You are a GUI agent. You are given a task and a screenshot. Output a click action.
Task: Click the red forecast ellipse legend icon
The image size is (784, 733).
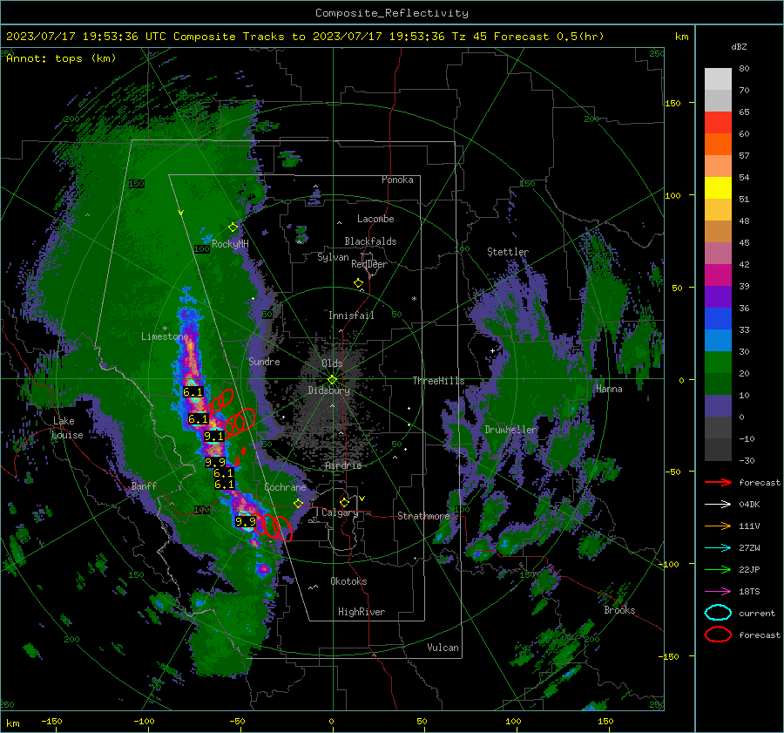718,635
